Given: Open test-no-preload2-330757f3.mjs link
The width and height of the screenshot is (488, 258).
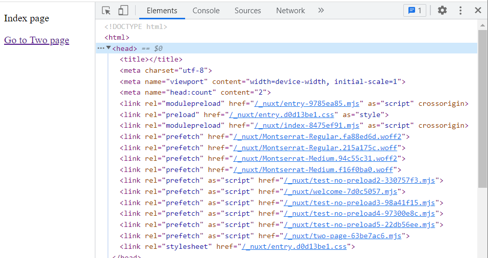Looking at the screenshot, I should pyautogui.click(x=359, y=181).
